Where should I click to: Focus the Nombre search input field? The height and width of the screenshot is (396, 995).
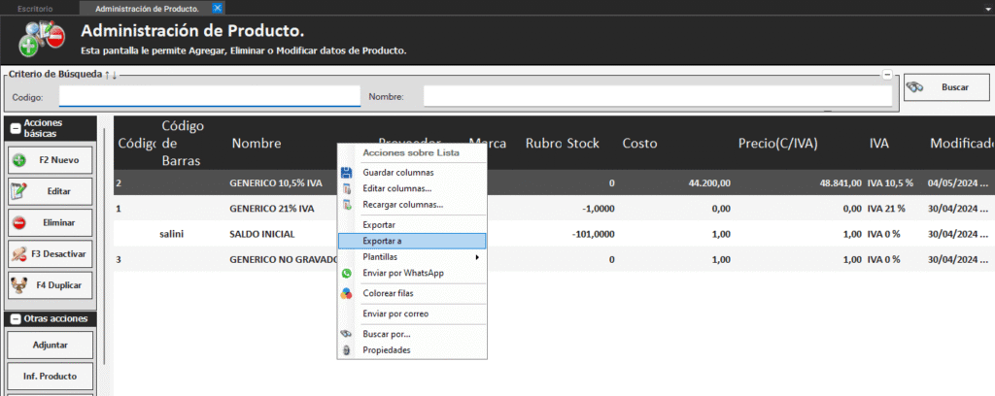click(x=657, y=96)
